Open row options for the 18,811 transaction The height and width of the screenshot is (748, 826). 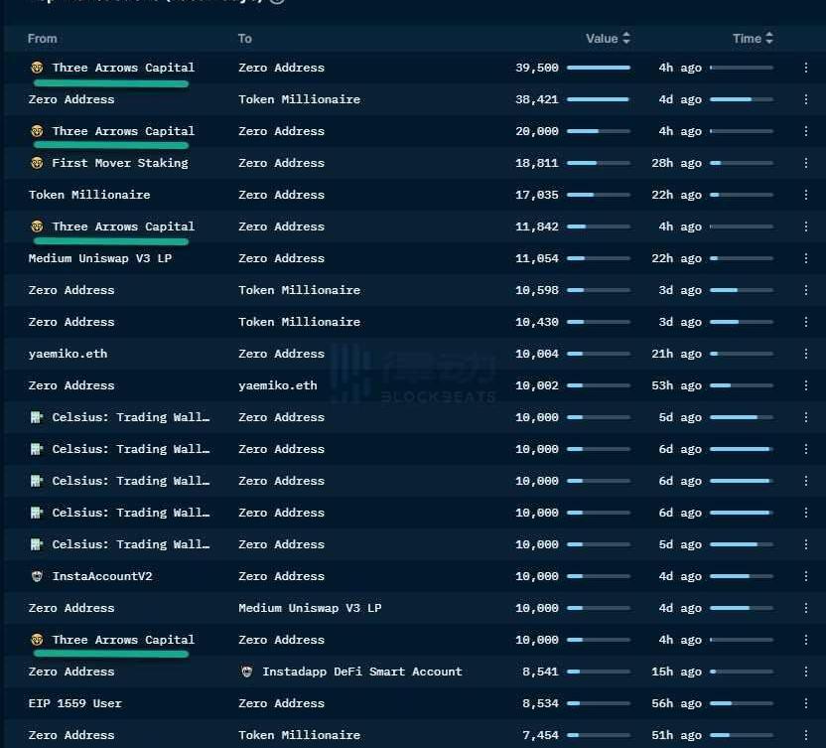tap(806, 163)
